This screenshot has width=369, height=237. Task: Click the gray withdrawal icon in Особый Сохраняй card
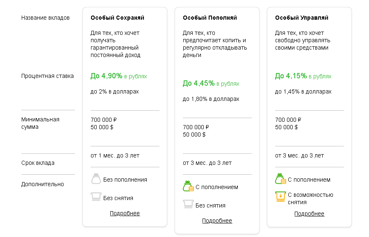[96, 196]
